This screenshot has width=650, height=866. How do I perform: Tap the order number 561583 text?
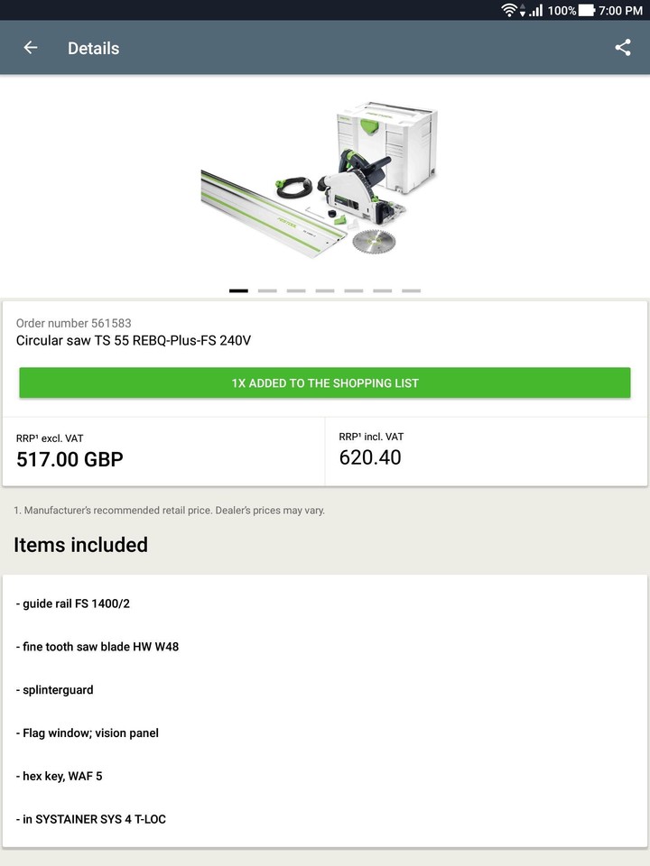(74, 323)
